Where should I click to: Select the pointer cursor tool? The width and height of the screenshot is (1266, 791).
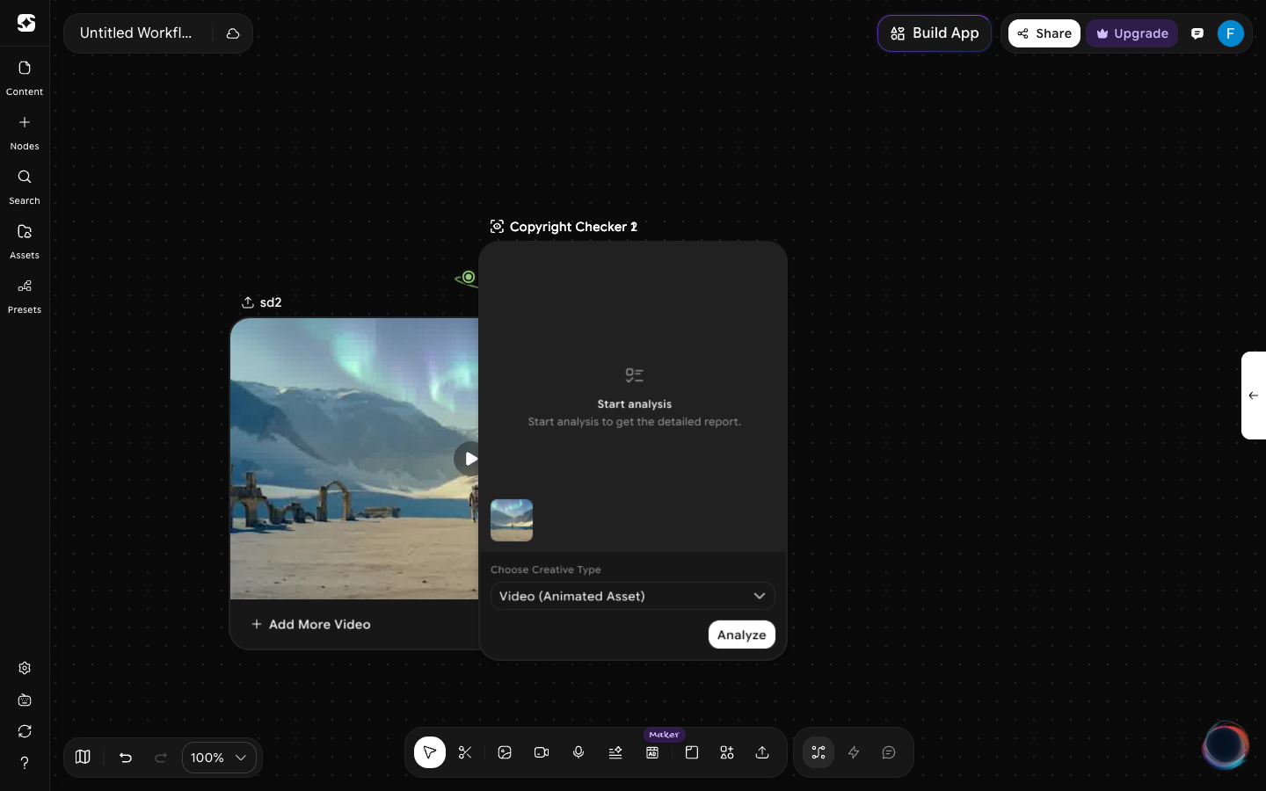point(430,752)
